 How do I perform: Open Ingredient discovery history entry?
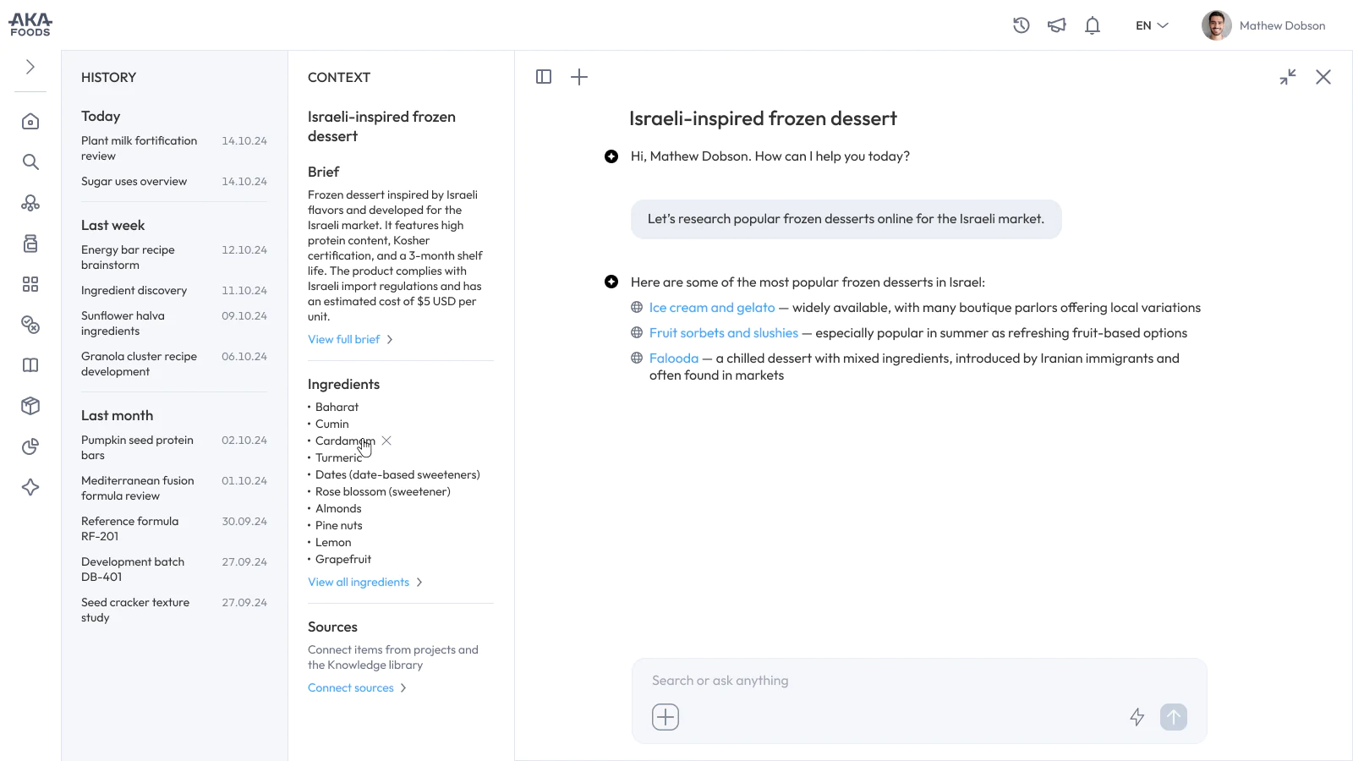[174, 290]
